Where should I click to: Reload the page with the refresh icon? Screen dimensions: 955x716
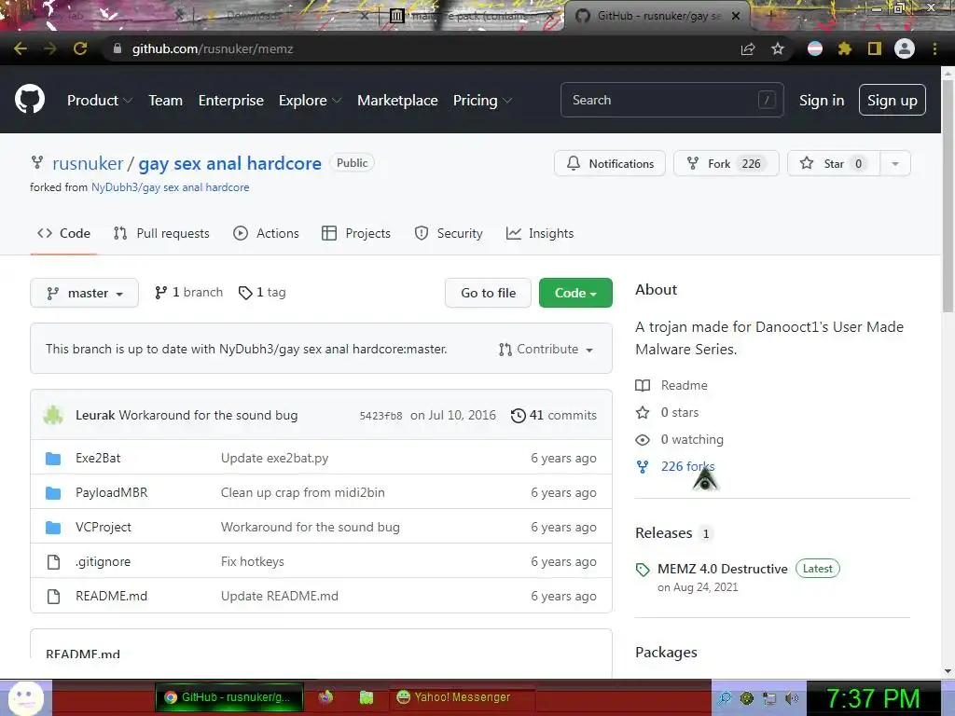80,48
